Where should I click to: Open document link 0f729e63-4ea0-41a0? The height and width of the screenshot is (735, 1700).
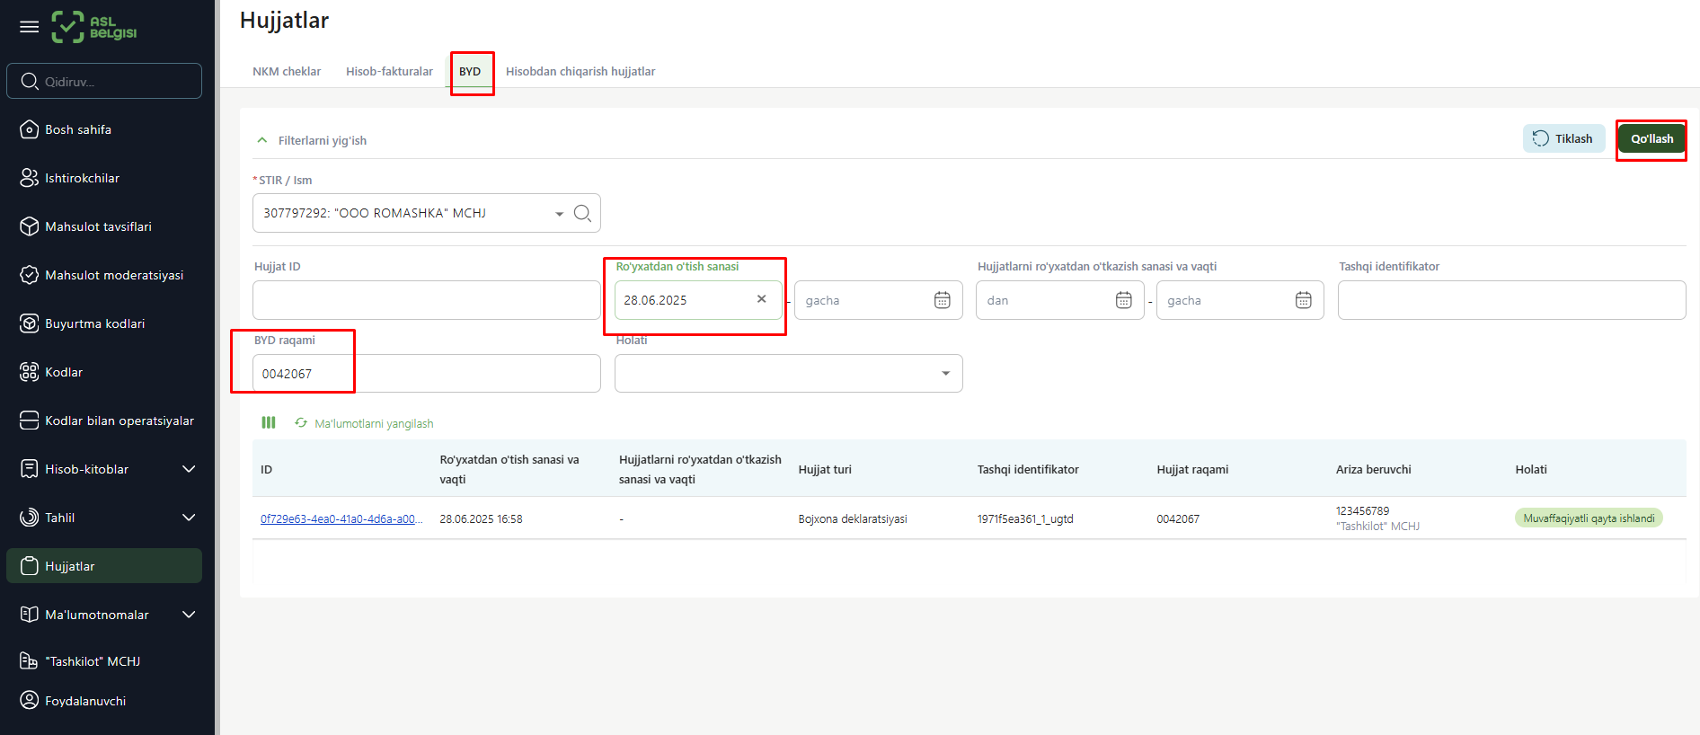341,519
